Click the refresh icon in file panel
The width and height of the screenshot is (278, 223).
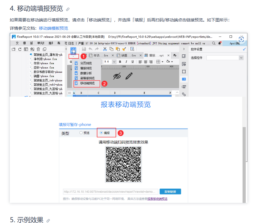click(20, 49)
